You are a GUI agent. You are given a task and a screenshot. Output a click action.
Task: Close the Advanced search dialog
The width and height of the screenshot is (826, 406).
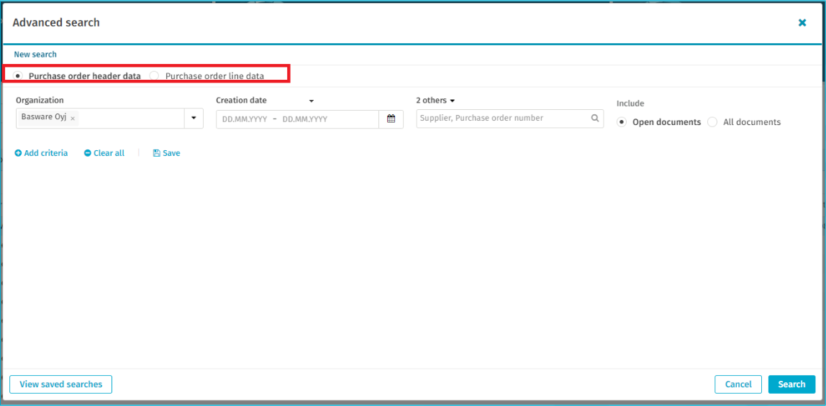click(802, 23)
